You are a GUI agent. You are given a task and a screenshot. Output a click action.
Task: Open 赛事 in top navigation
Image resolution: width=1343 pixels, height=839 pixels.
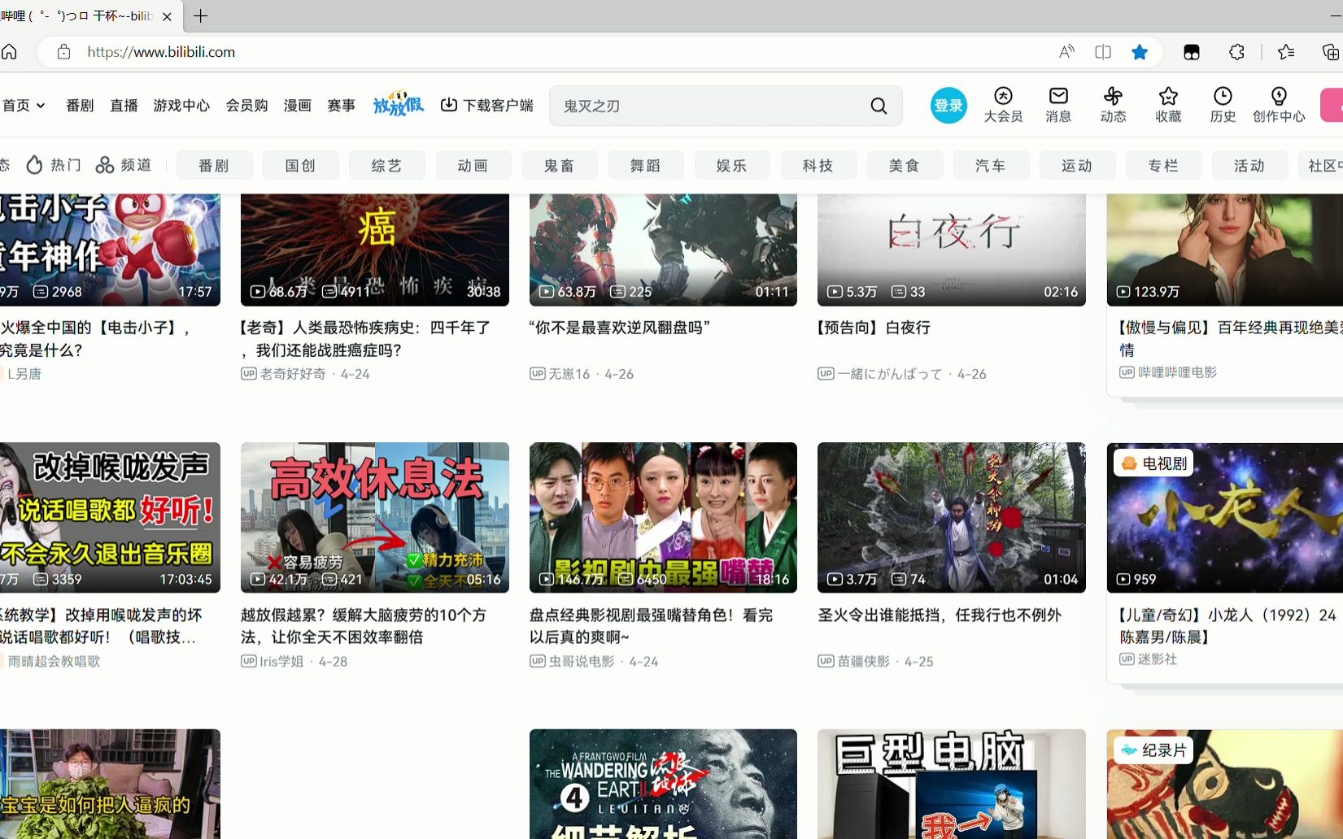coord(342,106)
